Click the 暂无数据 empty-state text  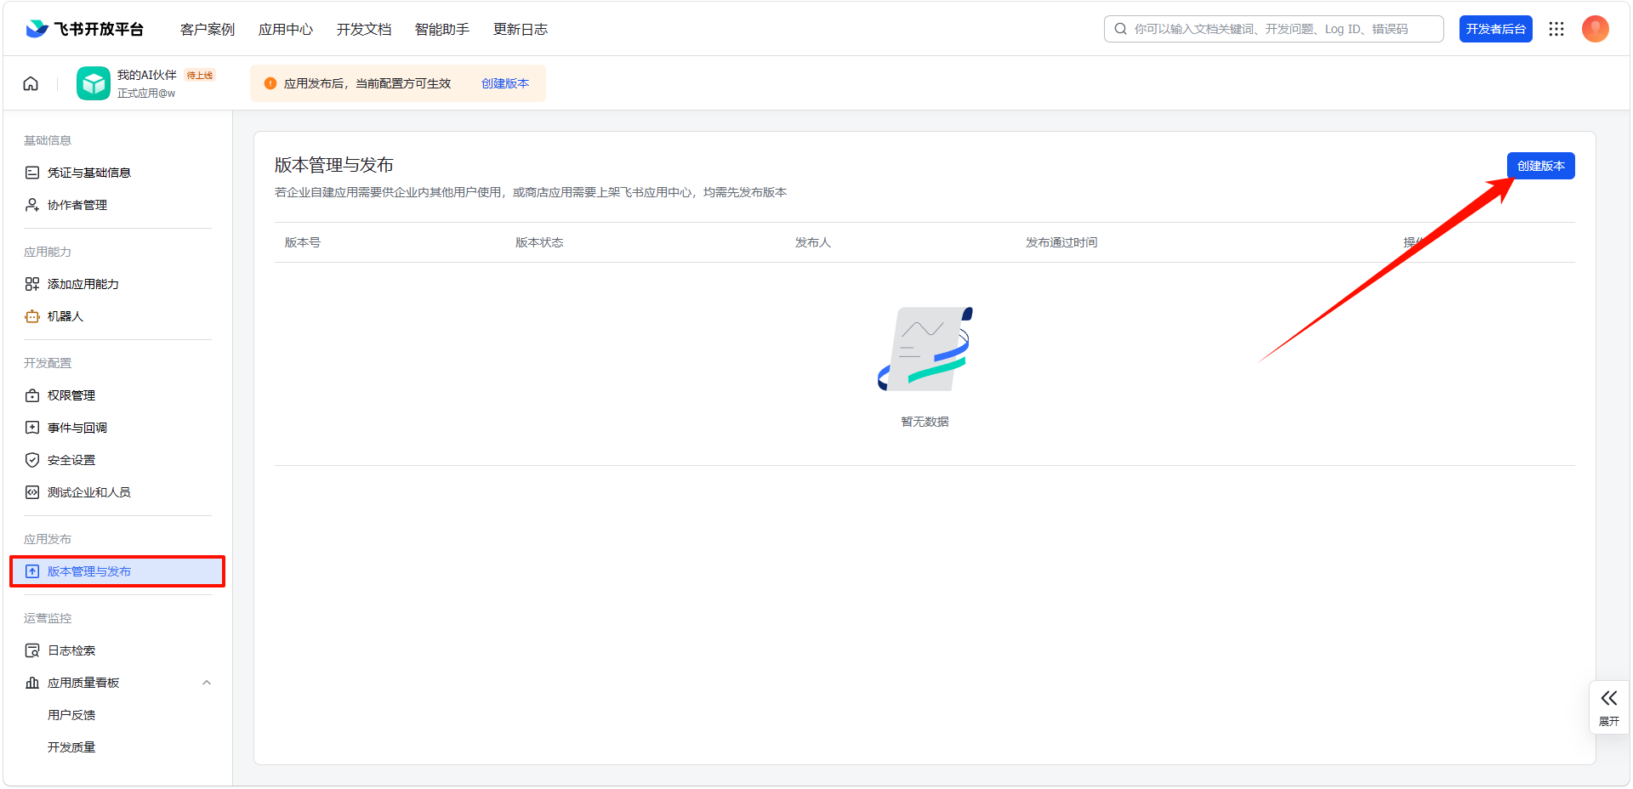(925, 422)
